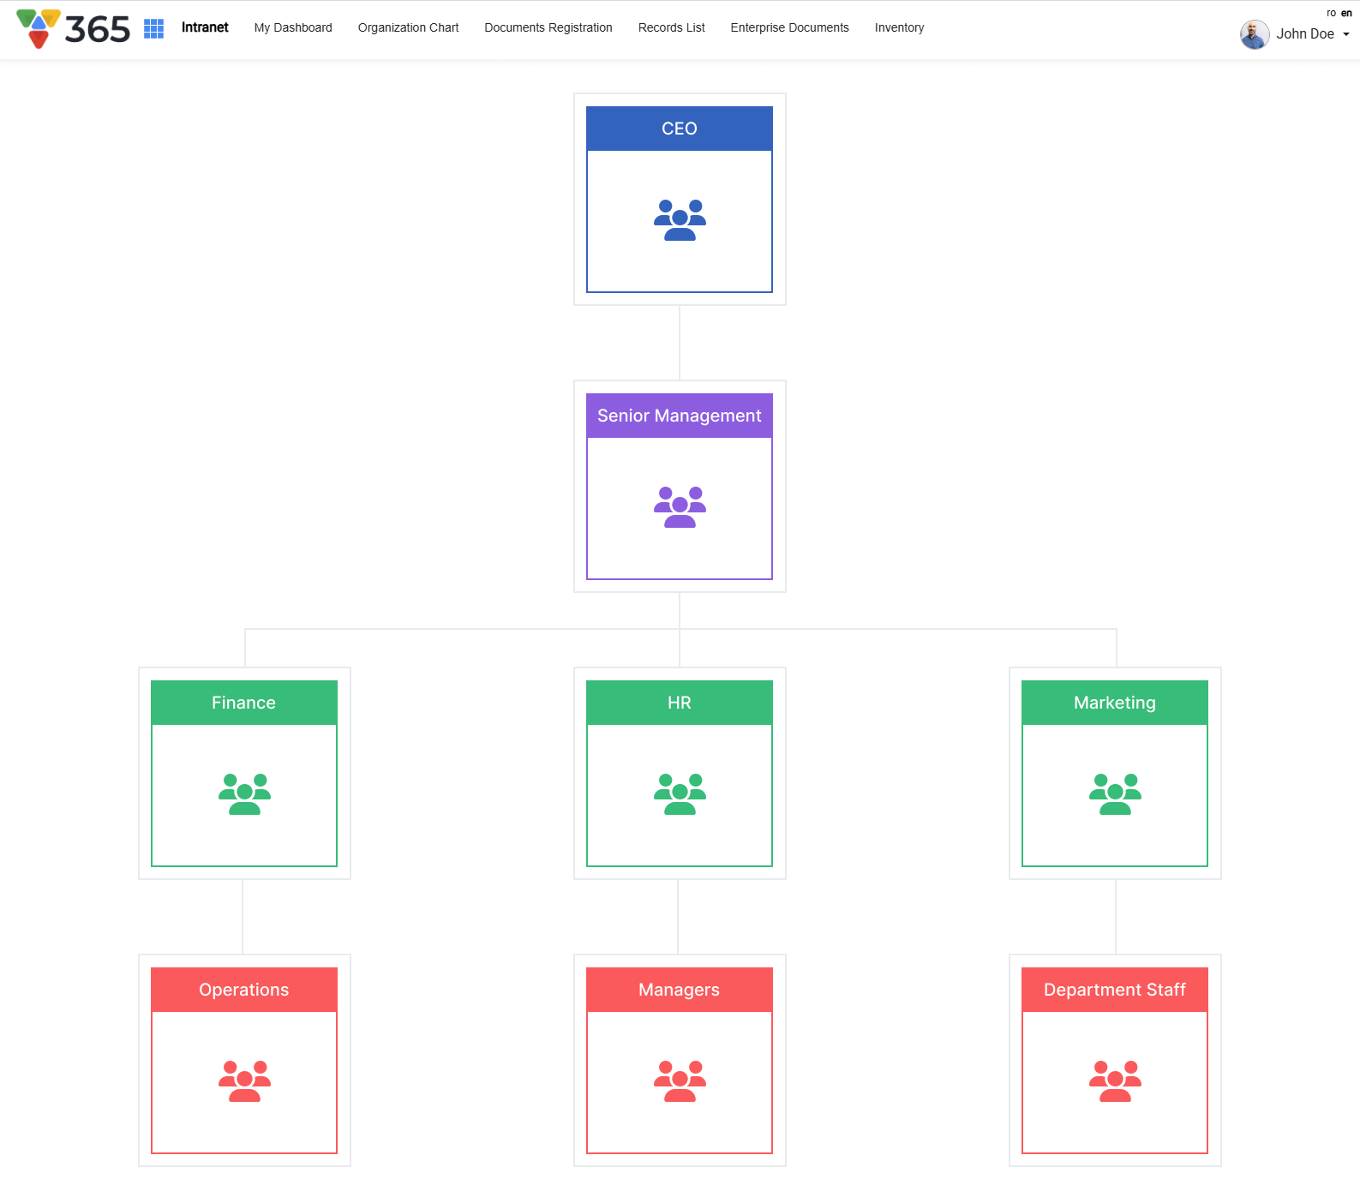
Task: Switch language to Romanian (ro)
Action: [1331, 13]
